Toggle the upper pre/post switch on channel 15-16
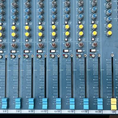 (66, 23)
